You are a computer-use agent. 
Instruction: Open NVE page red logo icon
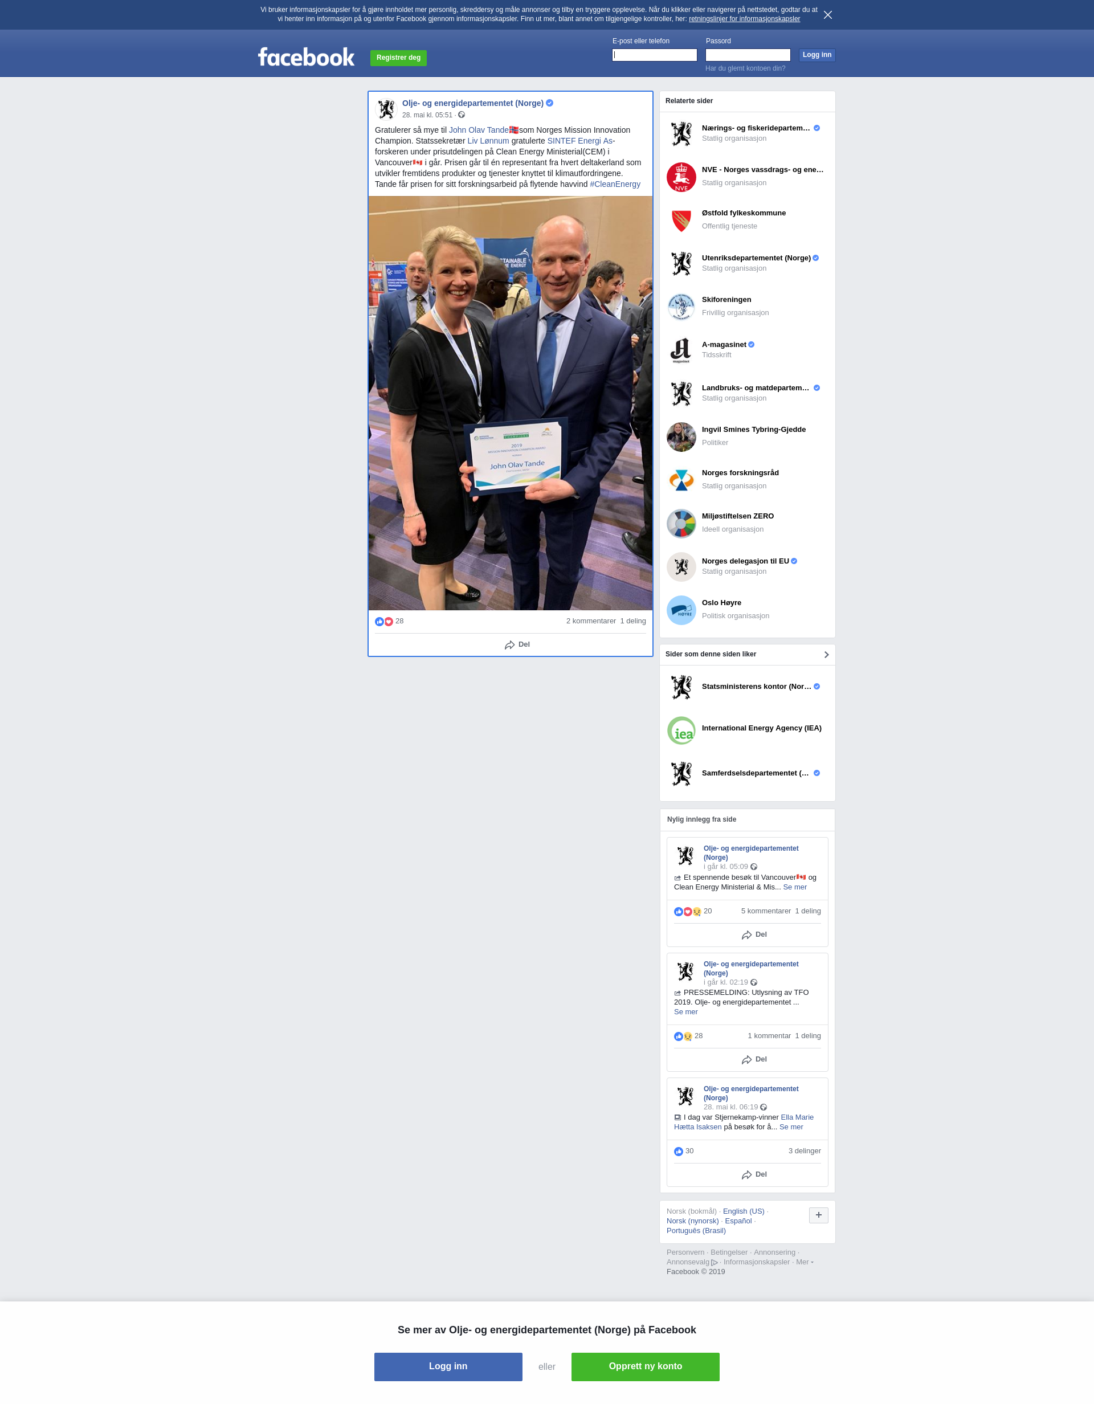[x=681, y=177]
